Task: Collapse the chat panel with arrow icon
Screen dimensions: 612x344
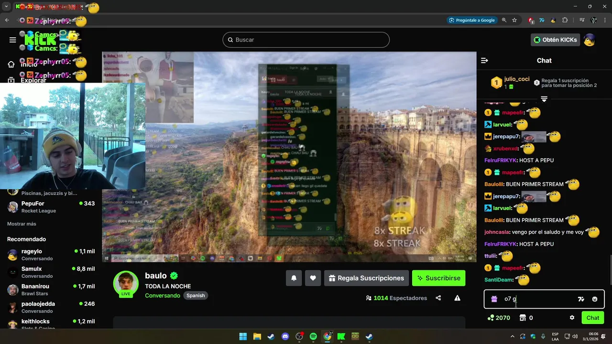Action: pos(484,61)
